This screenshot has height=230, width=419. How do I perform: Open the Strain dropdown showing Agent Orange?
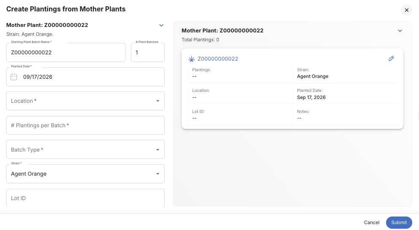(85, 174)
